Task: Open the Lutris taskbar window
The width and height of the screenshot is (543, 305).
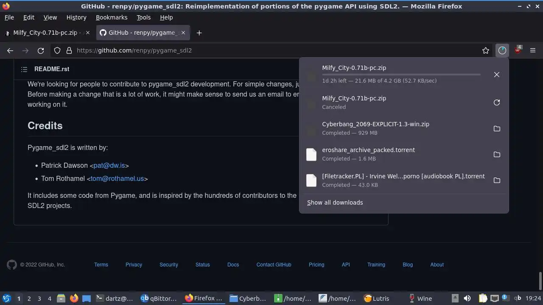Action: (x=378, y=298)
